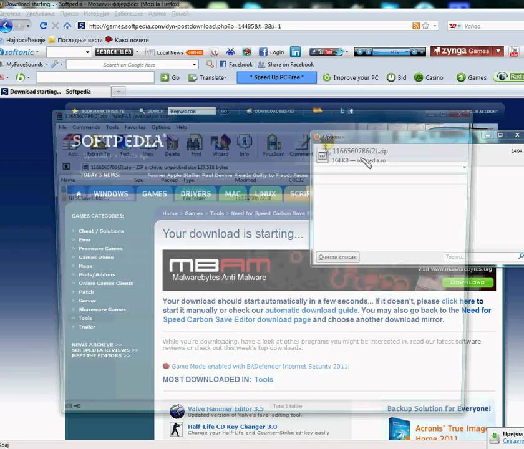524x449 pixels.
Task: Open WinRAR Commands menu
Action: point(86,127)
